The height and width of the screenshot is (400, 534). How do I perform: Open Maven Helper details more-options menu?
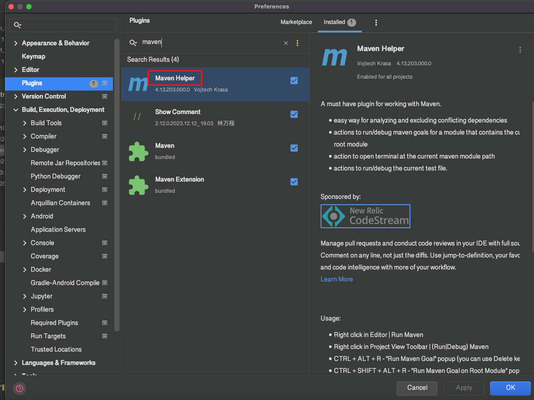[520, 50]
